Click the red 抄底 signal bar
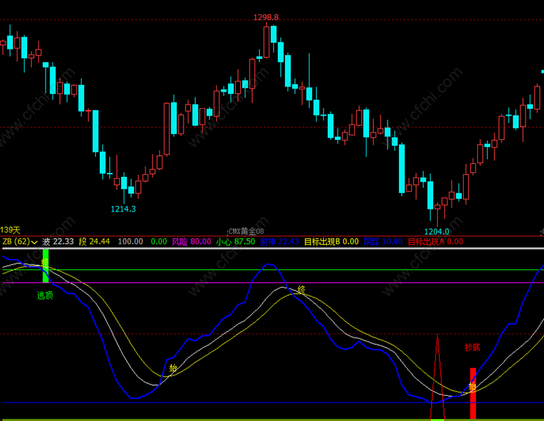 (473, 393)
